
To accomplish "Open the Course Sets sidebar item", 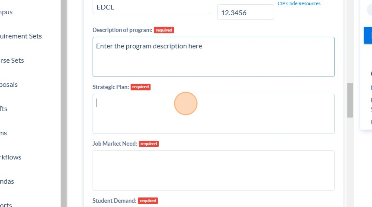I will (x=12, y=61).
